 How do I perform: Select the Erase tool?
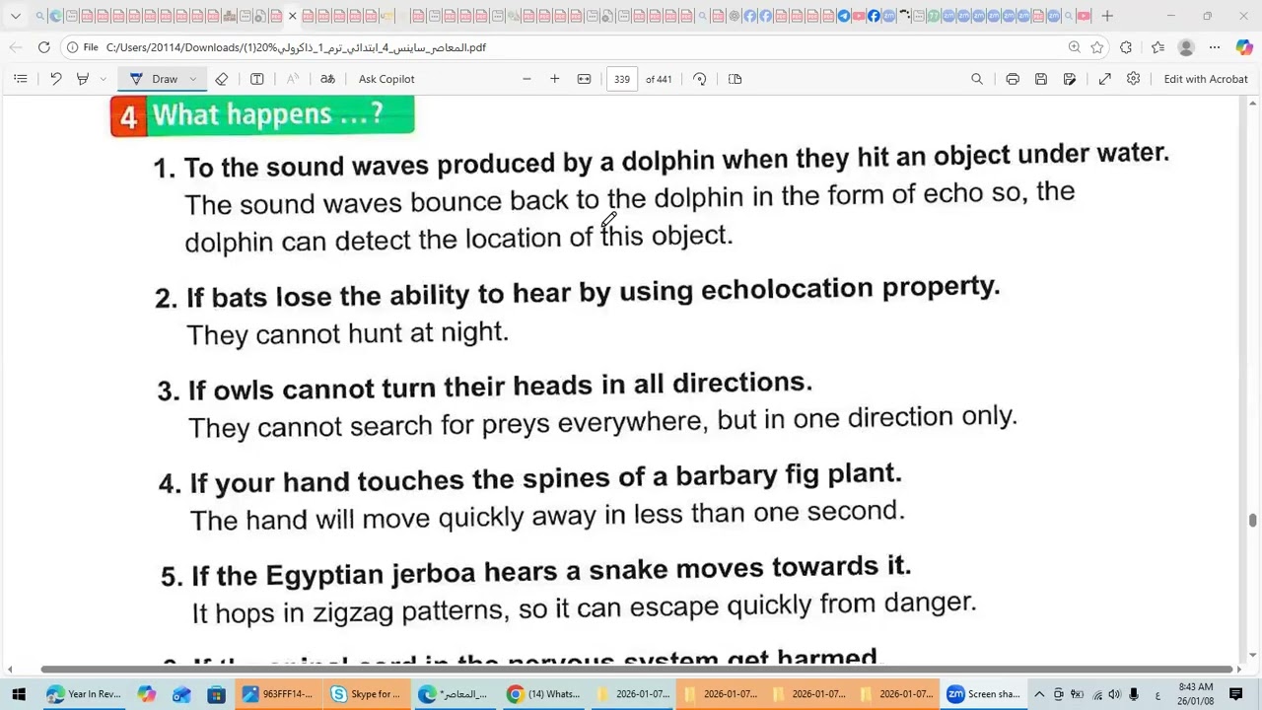click(x=222, y=79)
